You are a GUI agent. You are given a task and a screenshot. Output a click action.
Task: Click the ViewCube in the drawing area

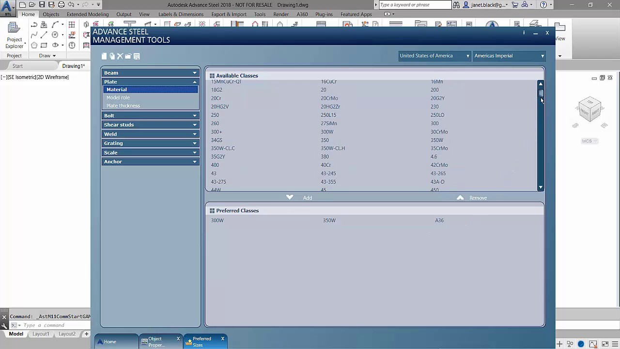[589, 109]
